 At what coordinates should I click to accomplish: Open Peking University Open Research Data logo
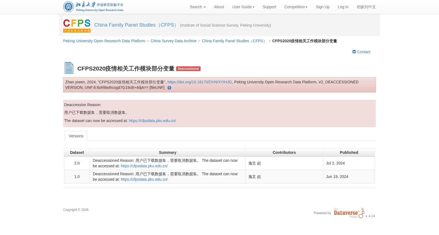(x=93, y=7)
